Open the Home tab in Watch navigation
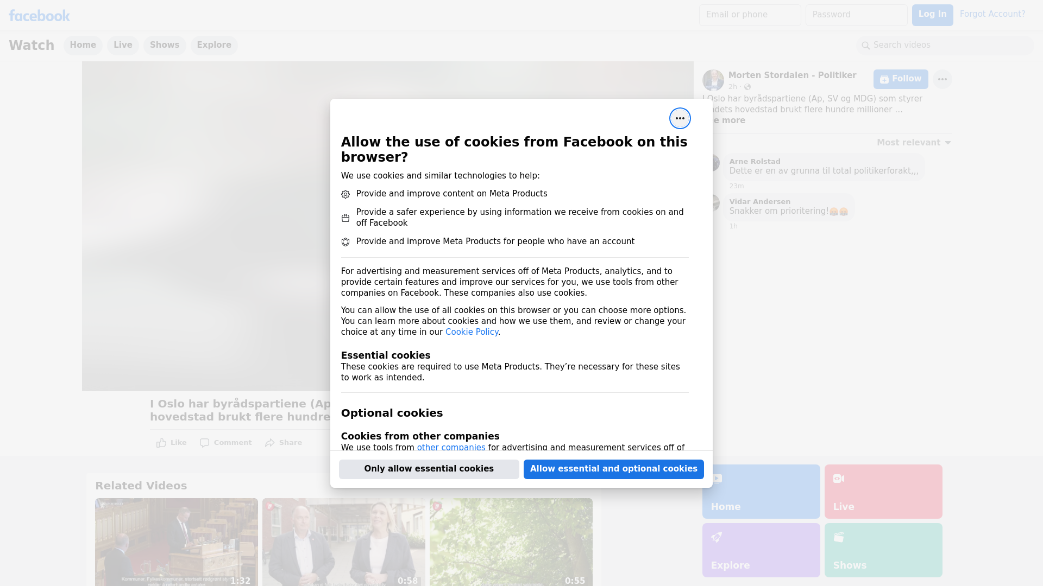The image size is (1043, 586). coord(83,45)
